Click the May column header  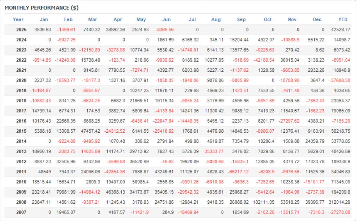(141, 20)
